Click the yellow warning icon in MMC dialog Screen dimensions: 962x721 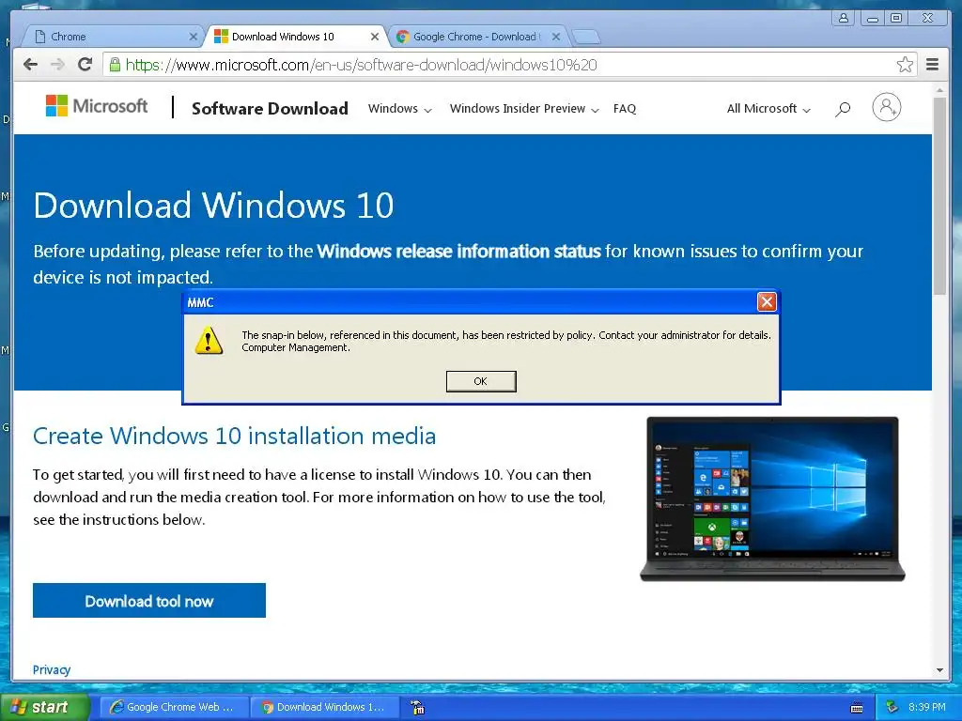click(x=209, y=341)
